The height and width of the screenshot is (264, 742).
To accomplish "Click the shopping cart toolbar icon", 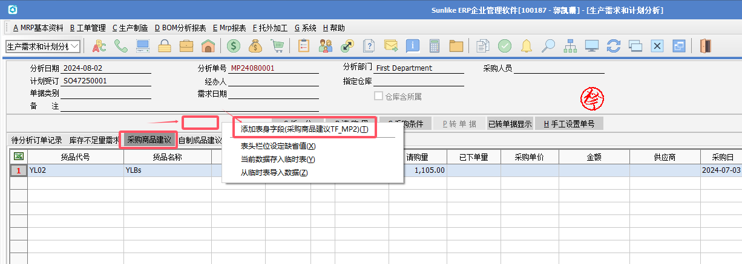I will 278,46.
